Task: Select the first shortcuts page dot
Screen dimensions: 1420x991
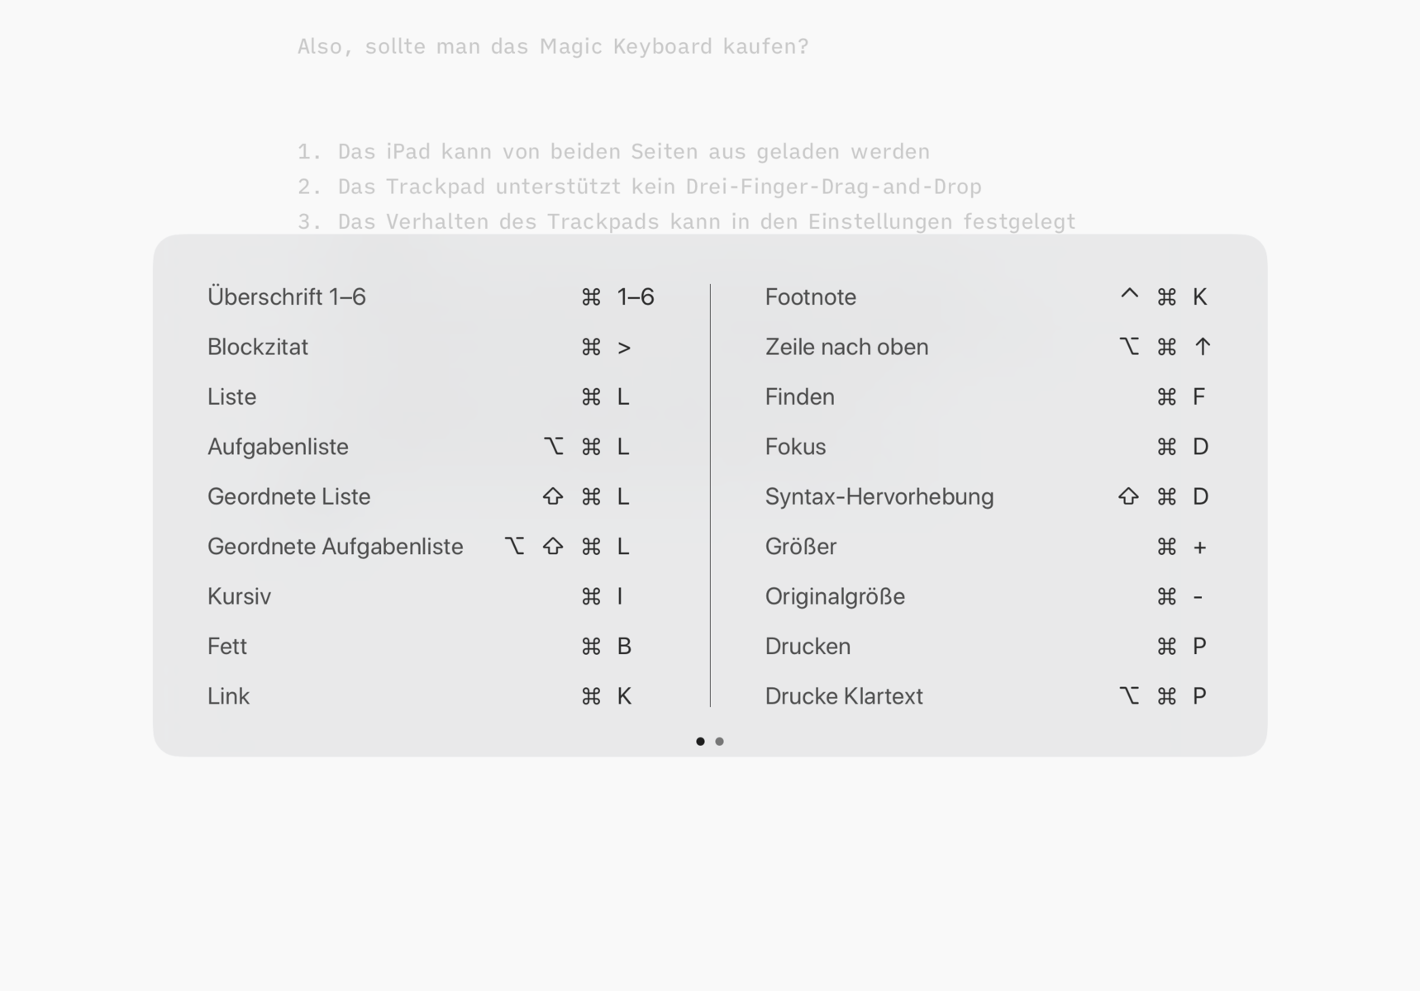Action: (700, 742)
